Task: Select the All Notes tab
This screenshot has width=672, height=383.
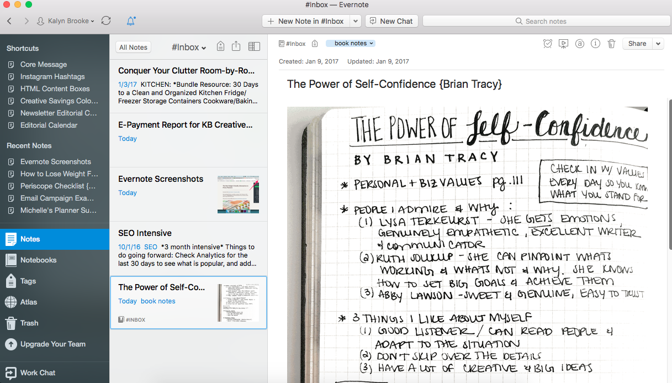Action: tap(133, 47)
